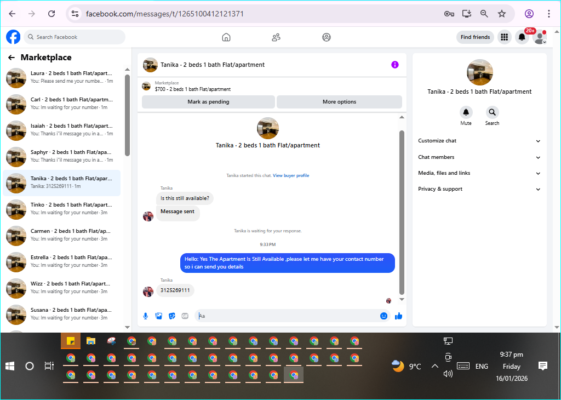
Task: Click the Mark as pending button
Action: (x=208, y=101)
